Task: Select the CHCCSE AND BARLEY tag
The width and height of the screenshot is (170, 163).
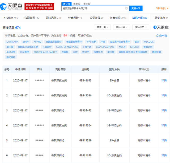Action: coord(45,52)
